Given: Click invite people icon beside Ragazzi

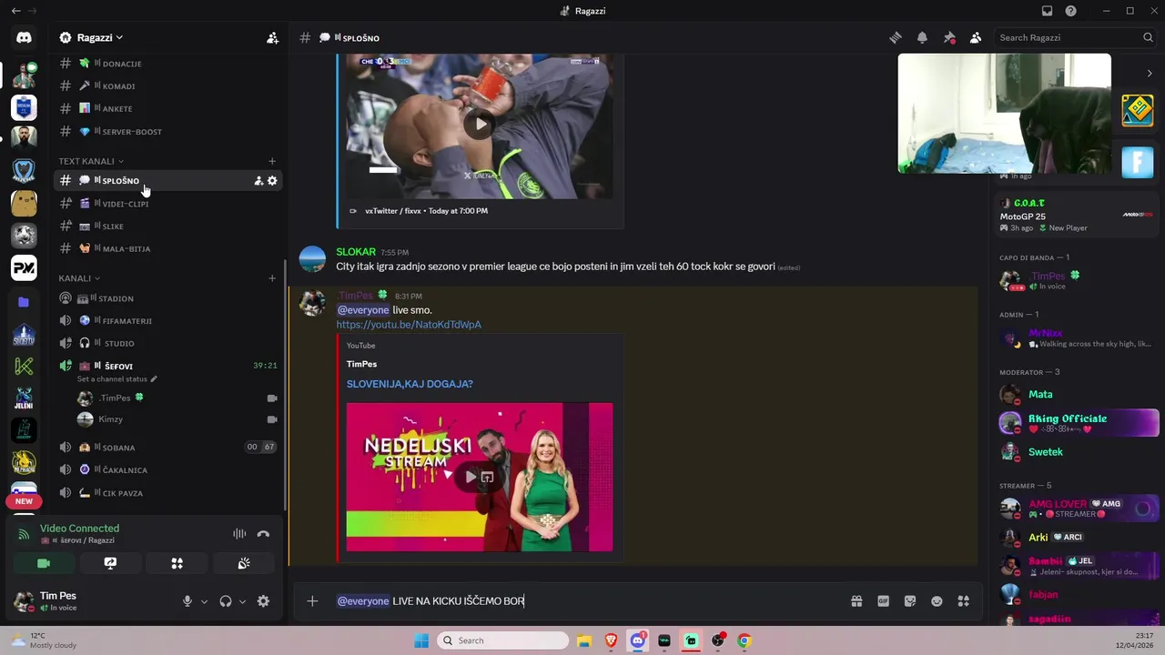Looking at the screenshot, I should (x=272, y=37).
